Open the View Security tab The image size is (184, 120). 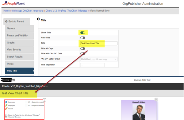pos(20,50)
